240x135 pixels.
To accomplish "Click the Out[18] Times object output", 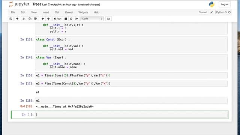I will point(65,106).
